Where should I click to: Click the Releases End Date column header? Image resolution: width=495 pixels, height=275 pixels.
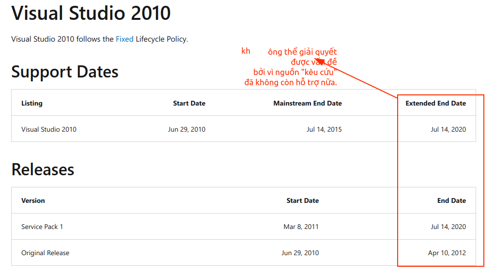pos(451,200)
